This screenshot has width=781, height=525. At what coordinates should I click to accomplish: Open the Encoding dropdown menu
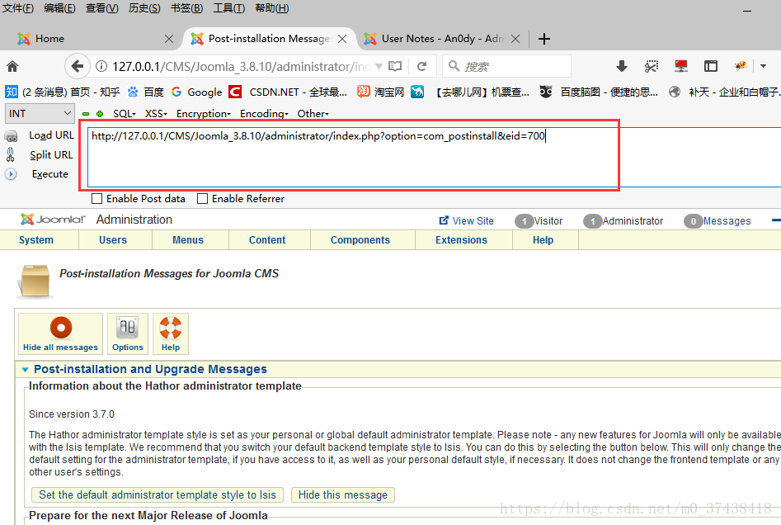264,114
